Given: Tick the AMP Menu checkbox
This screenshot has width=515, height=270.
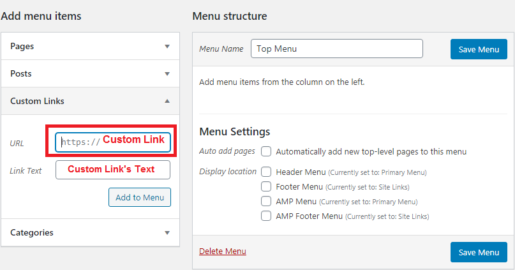Looking at the screenshot, I should [x=266, y=201].
